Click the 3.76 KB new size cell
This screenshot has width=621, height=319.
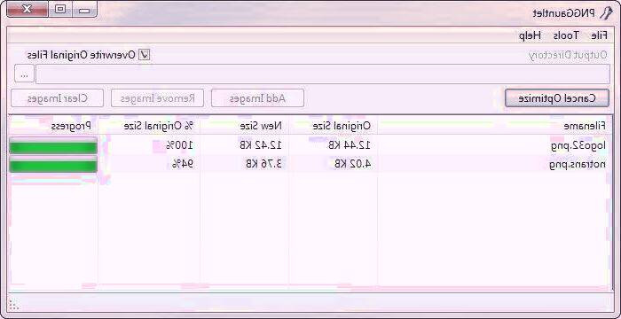coord(264,164)
